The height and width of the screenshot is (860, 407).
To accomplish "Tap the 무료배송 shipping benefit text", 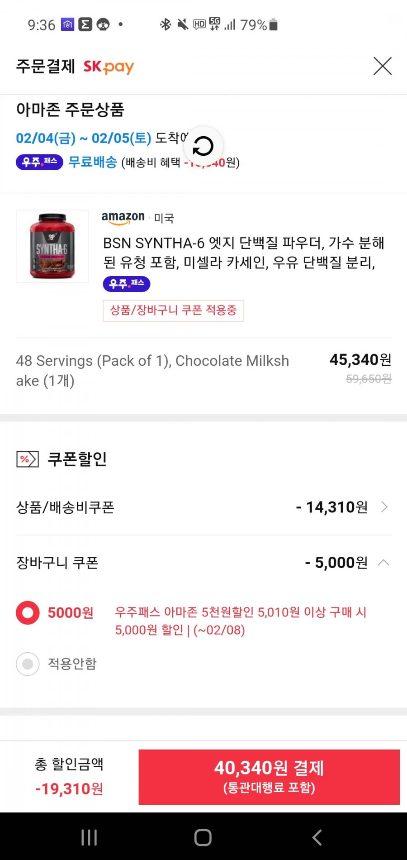I will (93, 162).
